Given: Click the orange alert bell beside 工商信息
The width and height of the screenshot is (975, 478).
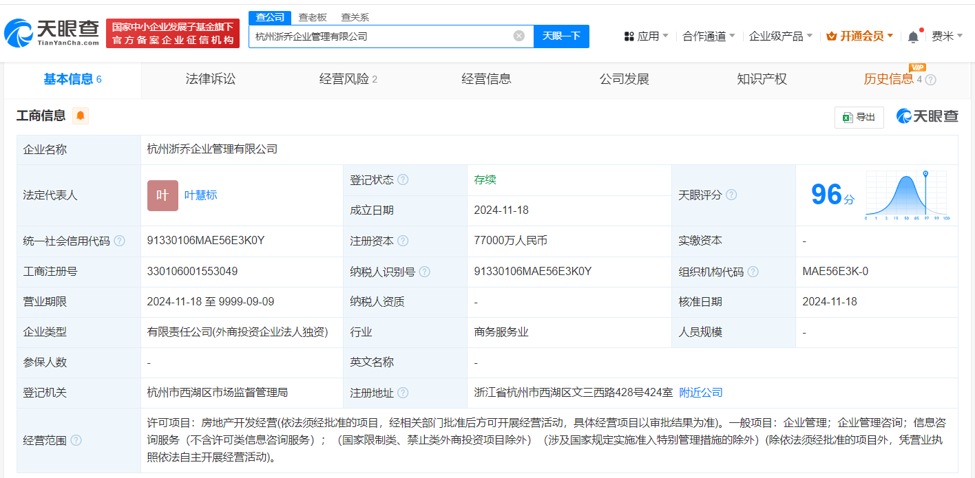Looking at the screenshot, I should (81, 116).
